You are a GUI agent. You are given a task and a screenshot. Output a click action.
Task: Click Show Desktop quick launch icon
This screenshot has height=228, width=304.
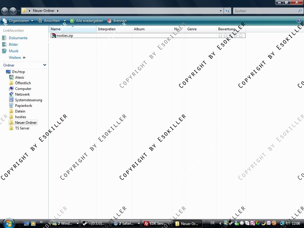point(26,224)
